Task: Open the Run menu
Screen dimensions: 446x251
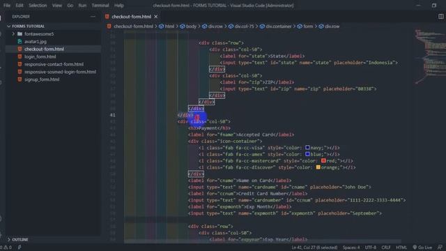Action: [82, 6]
